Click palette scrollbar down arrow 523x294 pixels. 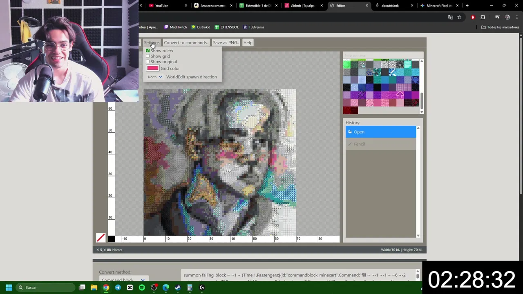pyautogui.click(x=422, y=111)
